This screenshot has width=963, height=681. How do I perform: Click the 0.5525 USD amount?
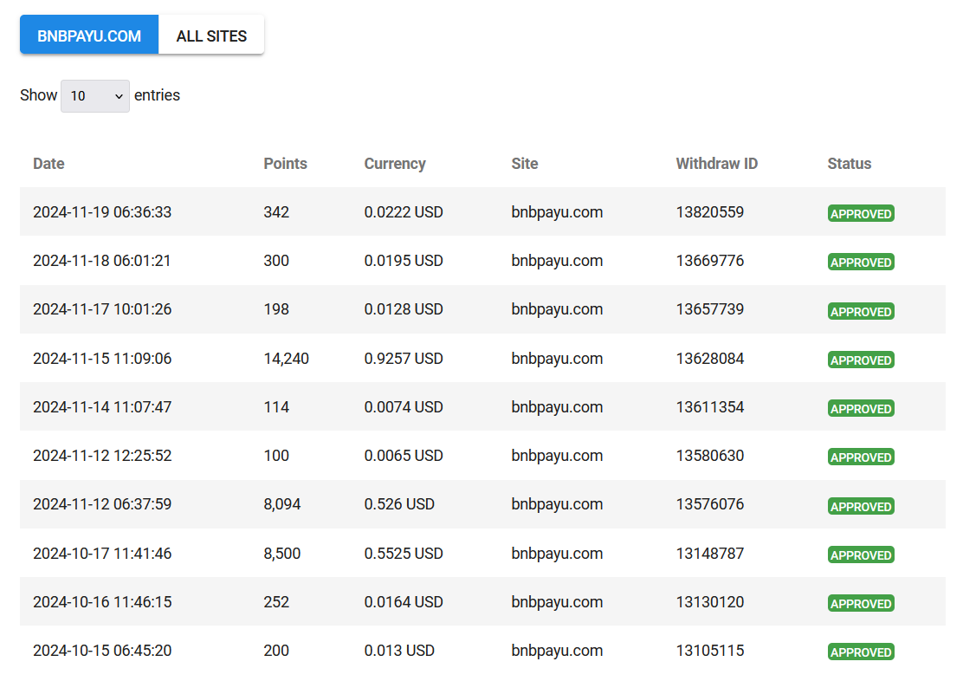click(x=404, y=553)
